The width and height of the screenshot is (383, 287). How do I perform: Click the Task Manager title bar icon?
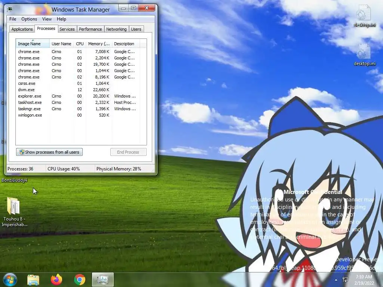click(10, 9)
